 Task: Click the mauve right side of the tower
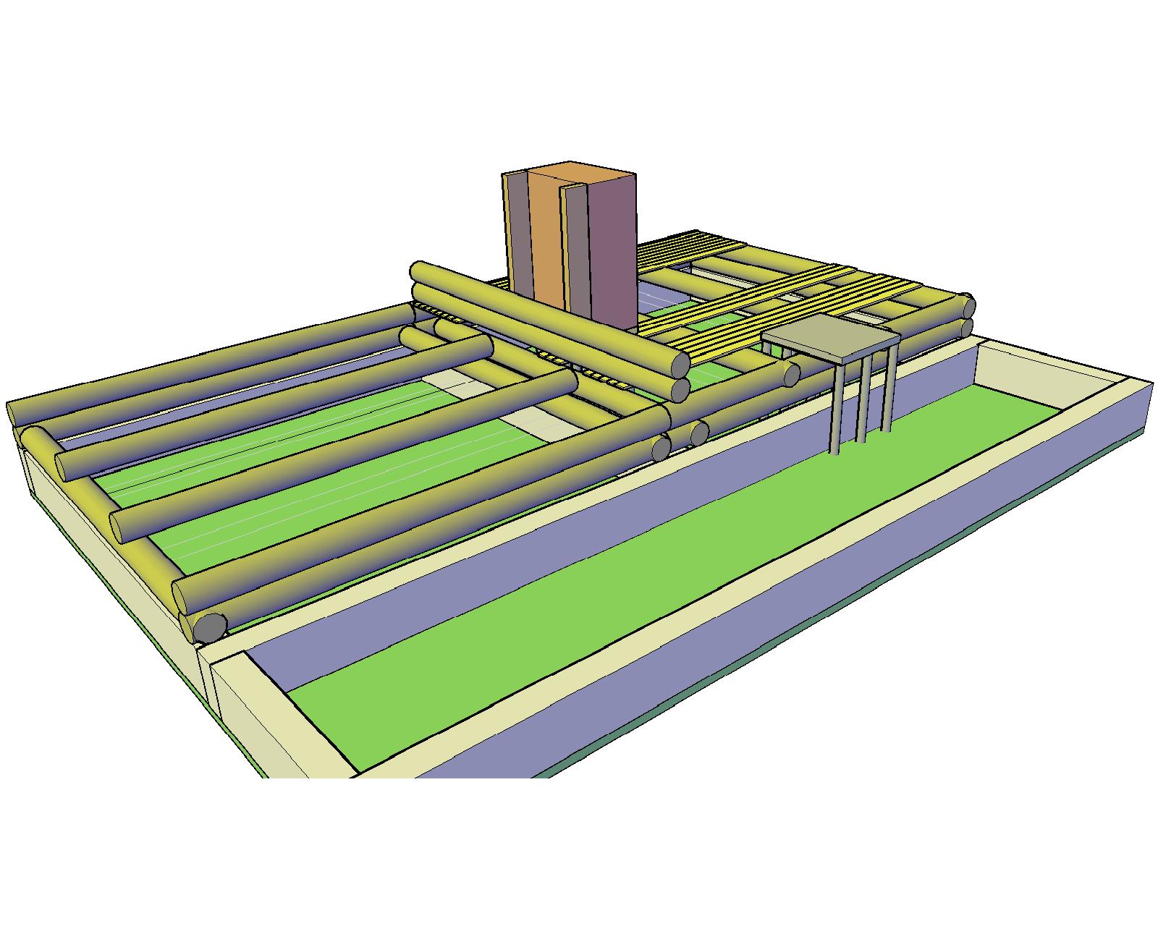point(612,253)
